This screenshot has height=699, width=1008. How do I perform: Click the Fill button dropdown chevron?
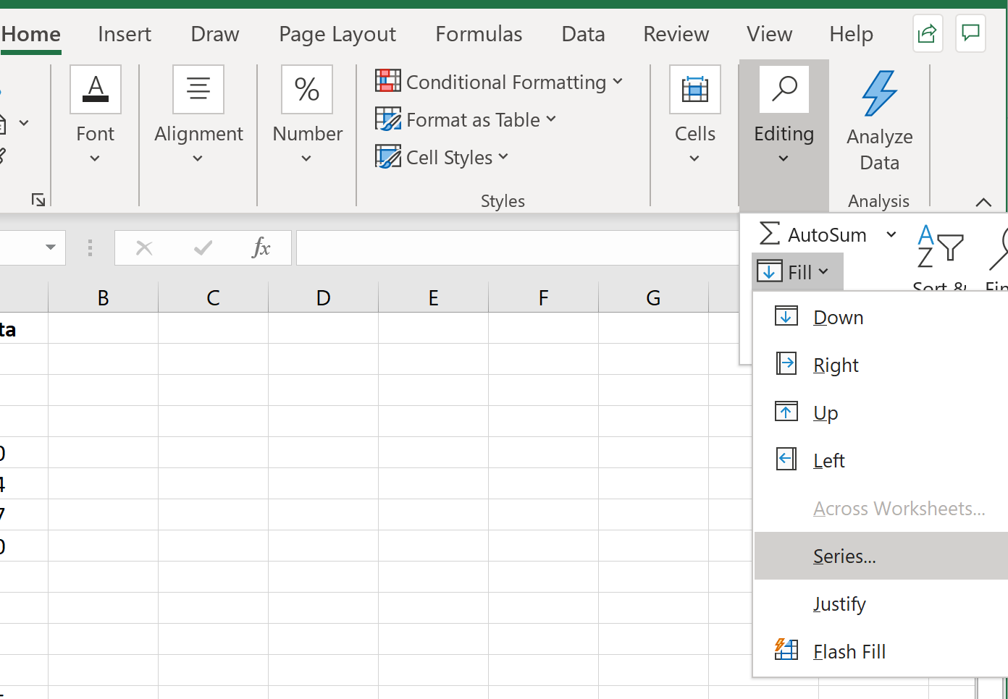coord(823,271)
